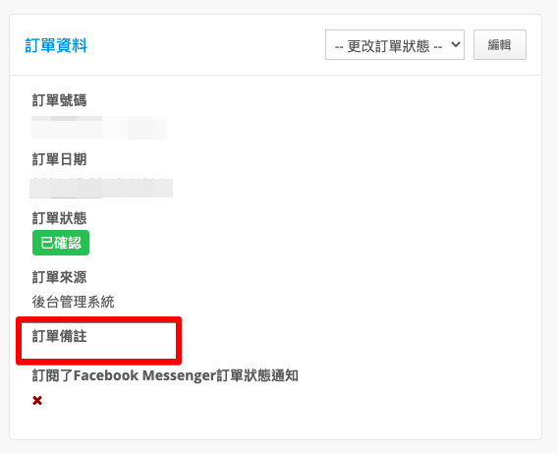Select the 訂單號碼 label
Screen dimensions: 557x453
coord(59,100)
